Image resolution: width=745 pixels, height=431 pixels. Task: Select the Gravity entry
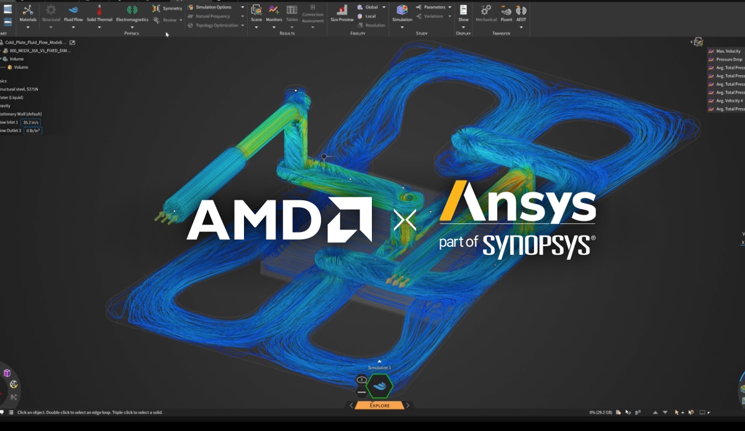[6, 105]
